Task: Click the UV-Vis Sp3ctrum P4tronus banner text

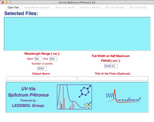Action: [x=28, y=92]
